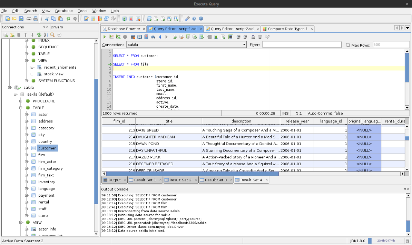Click the green Execute query play icon
Viewport: 412px width, 245px height.
pyautogui.click(x=105, y=37)
